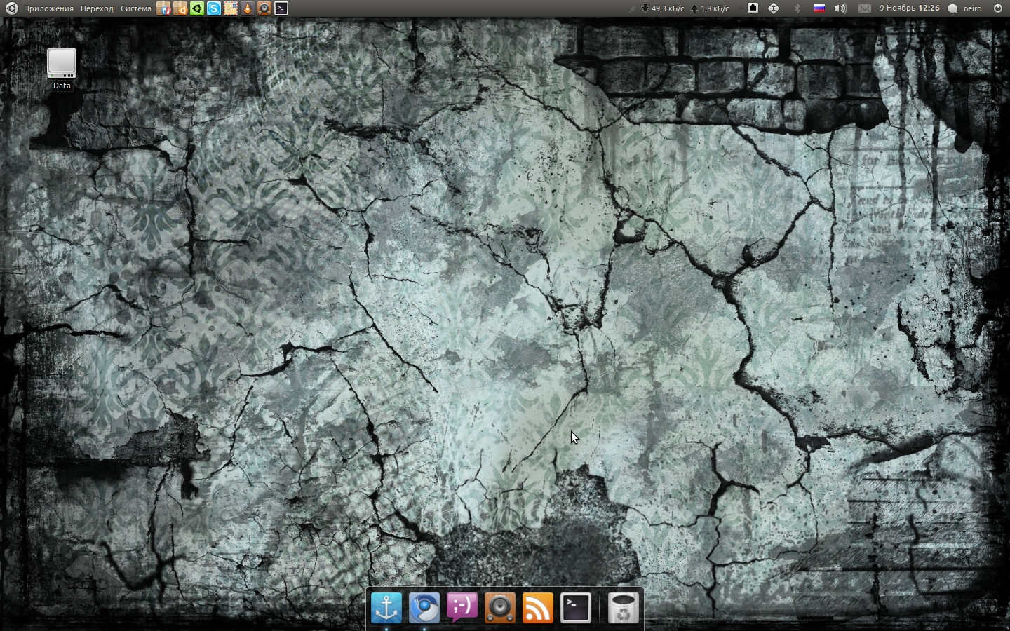
Task: Open the Система menu
Action: click(135, 8)
